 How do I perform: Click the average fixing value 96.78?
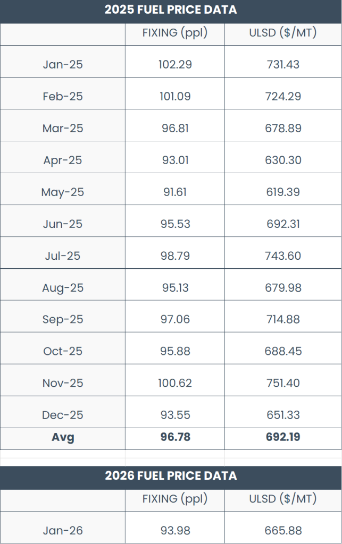175,438
